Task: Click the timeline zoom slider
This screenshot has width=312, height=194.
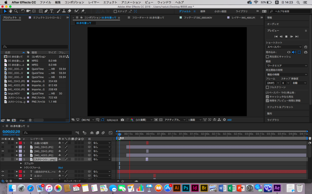Action: click(x=127, y=181)
